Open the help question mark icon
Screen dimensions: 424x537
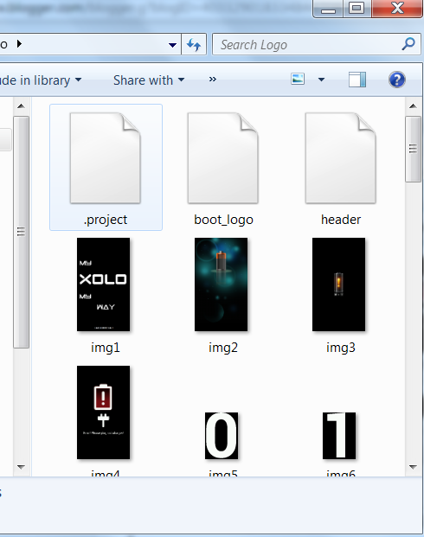tap(397, 80)
